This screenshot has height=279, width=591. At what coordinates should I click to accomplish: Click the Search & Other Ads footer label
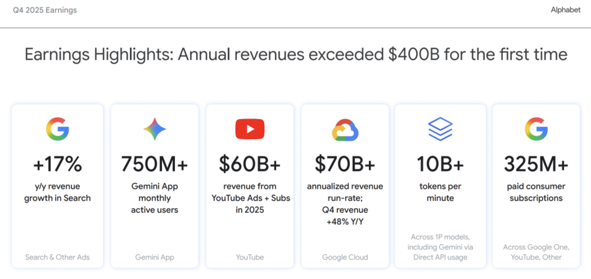coord(57,257)
